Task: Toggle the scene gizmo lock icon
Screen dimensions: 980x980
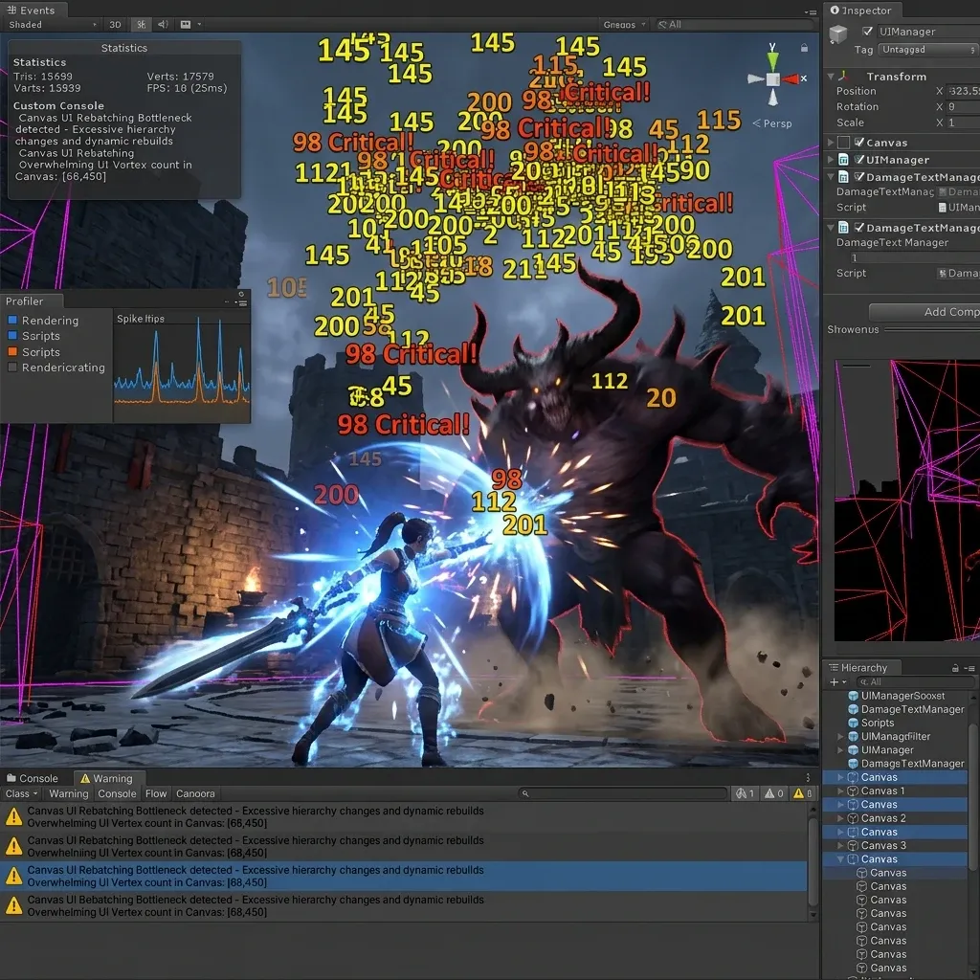Action: (804, 48)
